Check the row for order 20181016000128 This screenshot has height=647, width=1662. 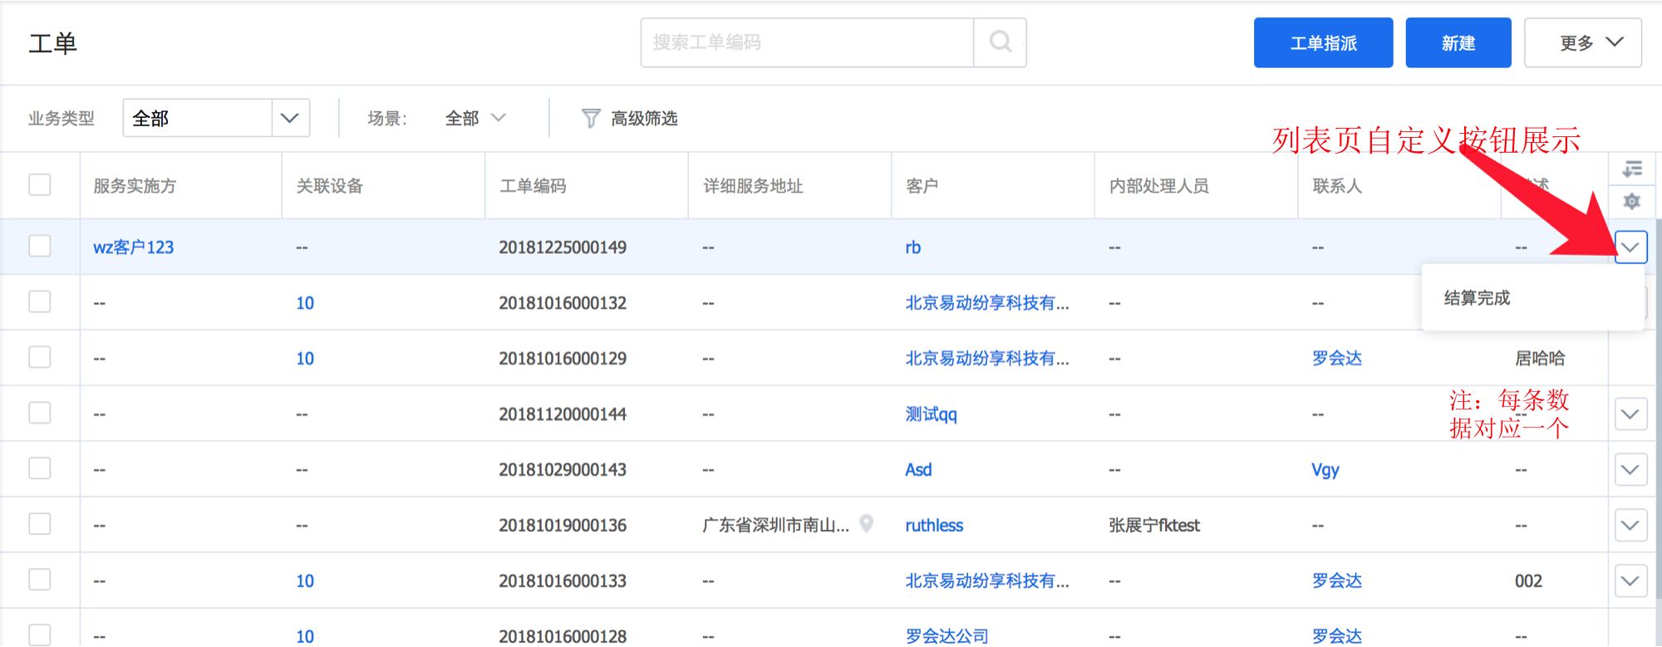(x=40, y=635)
